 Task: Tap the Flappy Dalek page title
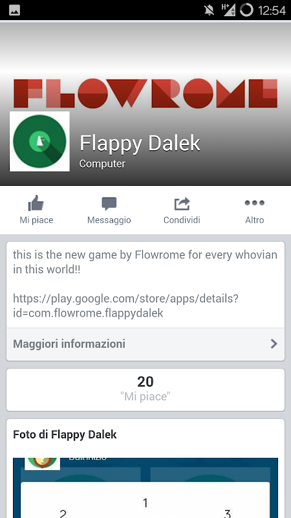click(140, 143)
